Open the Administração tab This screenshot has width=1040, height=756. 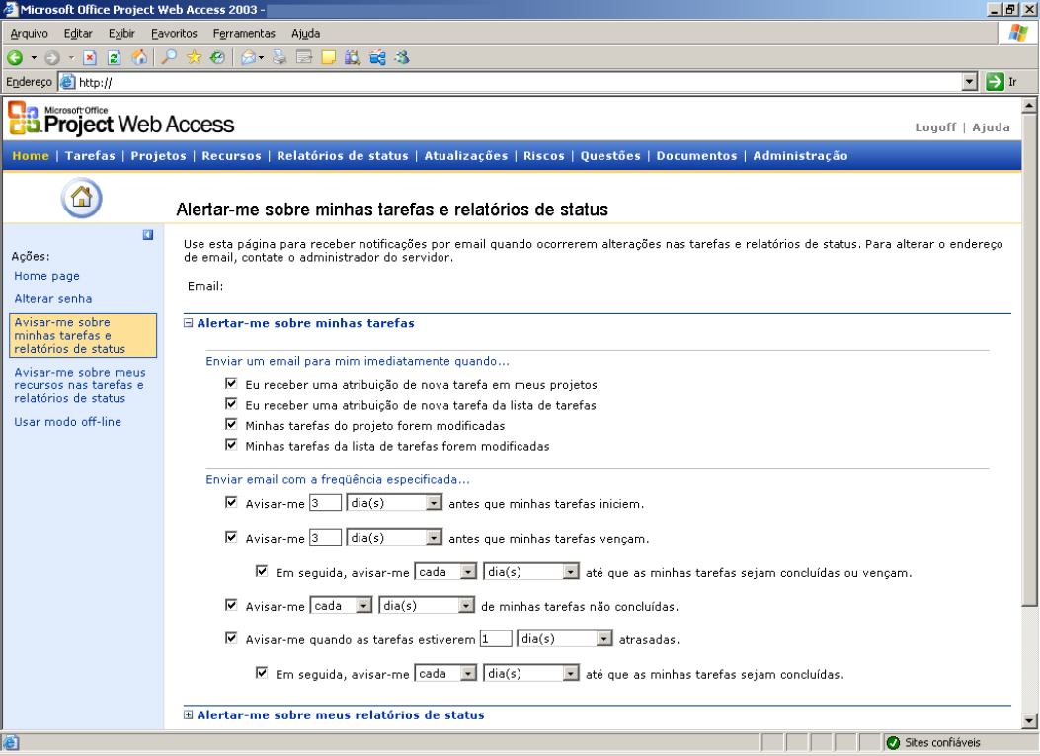click(x=800, y=156)
